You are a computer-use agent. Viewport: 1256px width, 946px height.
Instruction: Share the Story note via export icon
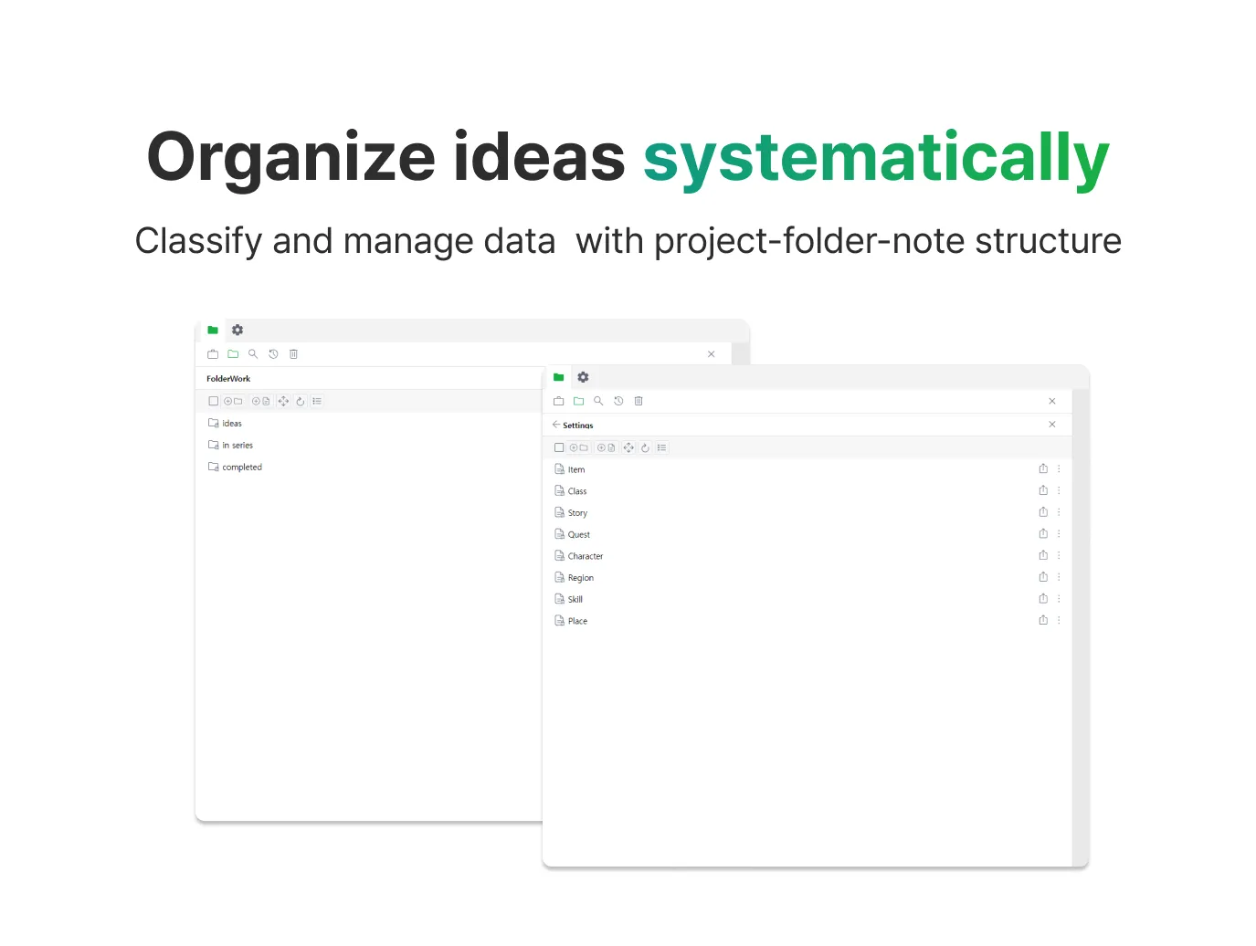(x=1043, y=512)
